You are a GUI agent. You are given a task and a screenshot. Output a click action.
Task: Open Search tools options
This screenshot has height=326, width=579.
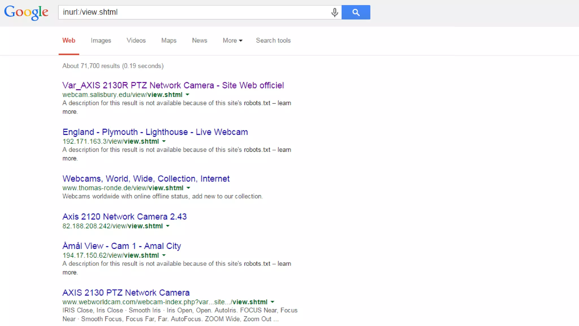(x=273, y=40)
